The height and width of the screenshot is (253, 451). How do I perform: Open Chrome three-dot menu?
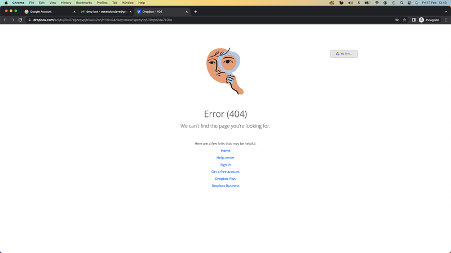446,20
